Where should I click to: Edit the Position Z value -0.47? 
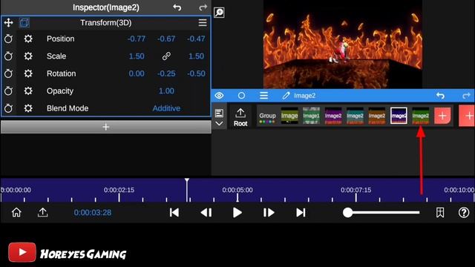196,39
